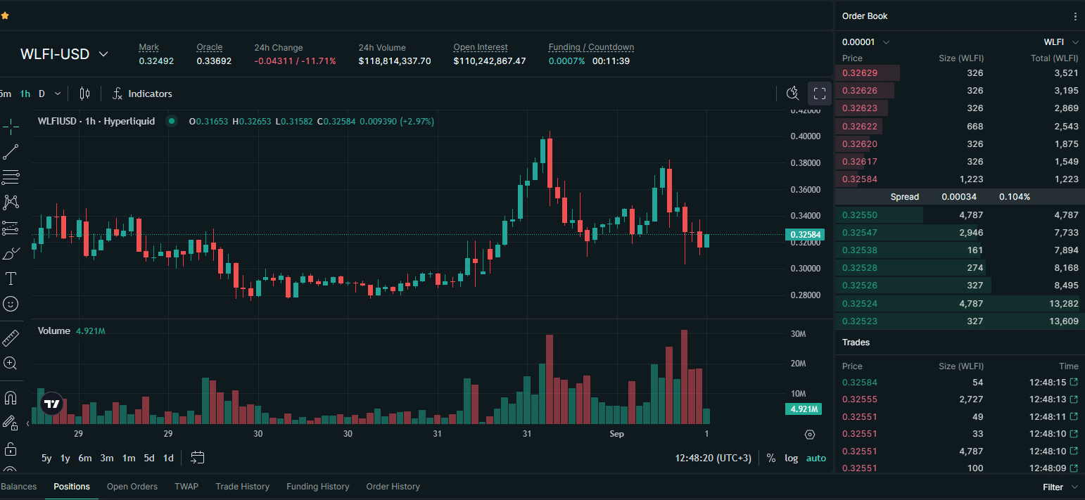Open the Filter dropdown in positions panel
This screenshot has width=1085, height=500.
[x=1060, y=487]
